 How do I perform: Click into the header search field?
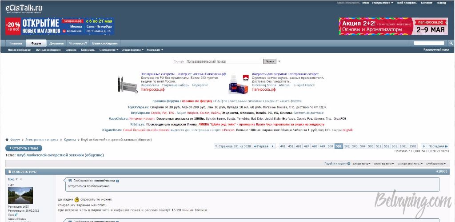click(x=429, y=43)
